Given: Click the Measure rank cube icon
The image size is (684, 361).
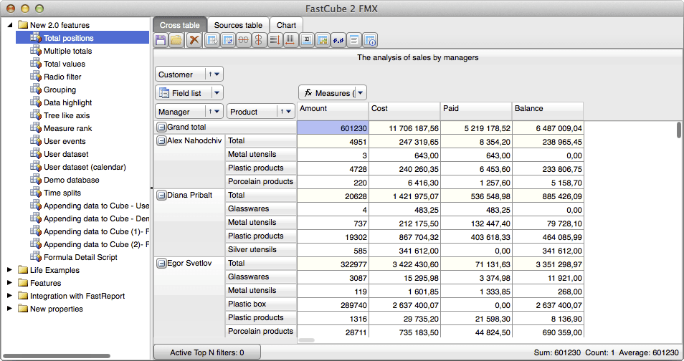Looking at the screenshot, I should [36, 127].
